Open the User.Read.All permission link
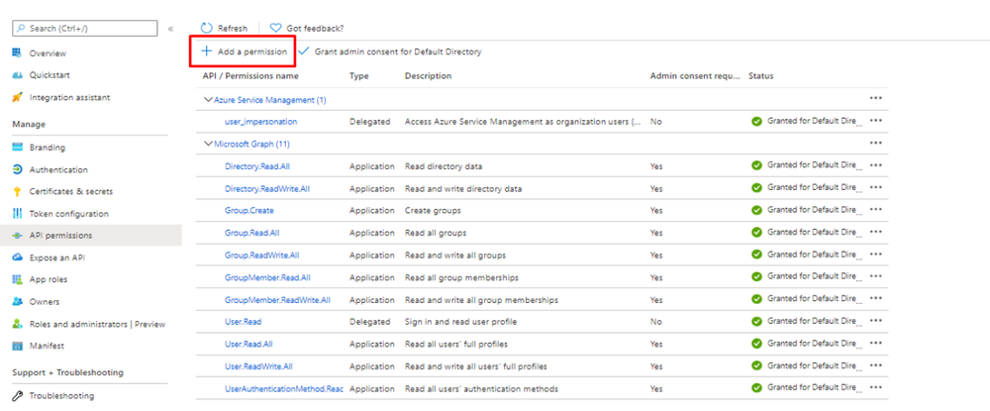990x411 pixels. coord(248,344)
